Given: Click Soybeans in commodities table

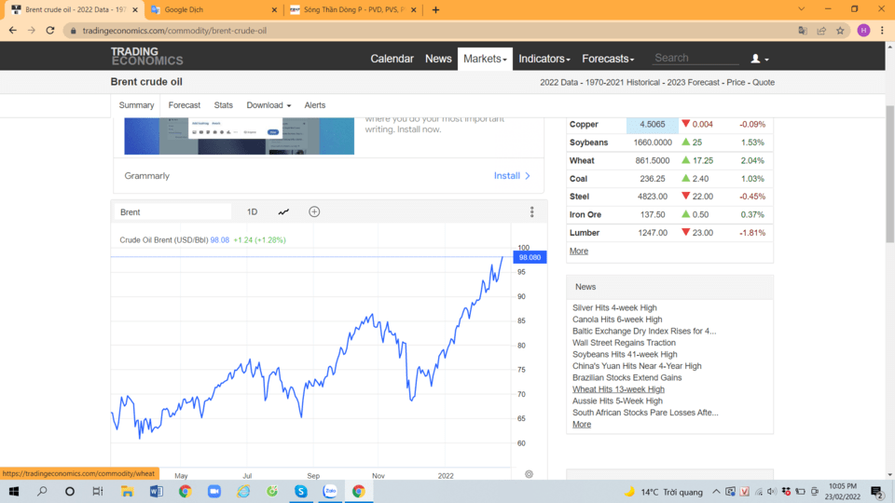Looking at the screenshot, I should [x=588, y=142].
